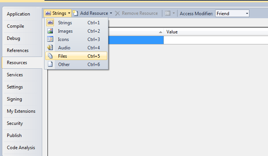Click the resource view grid icon
This screenshot has height=156, width=268.
[168, 13]
